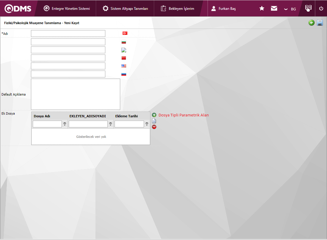
Task: Click the name field beside Bulgarian flag
Action: tap(68, 42)
